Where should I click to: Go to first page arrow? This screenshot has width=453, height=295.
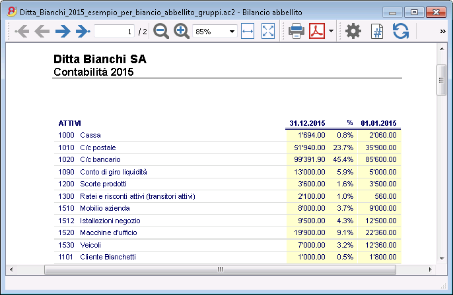pyautogui.click(x=22, y=31)
